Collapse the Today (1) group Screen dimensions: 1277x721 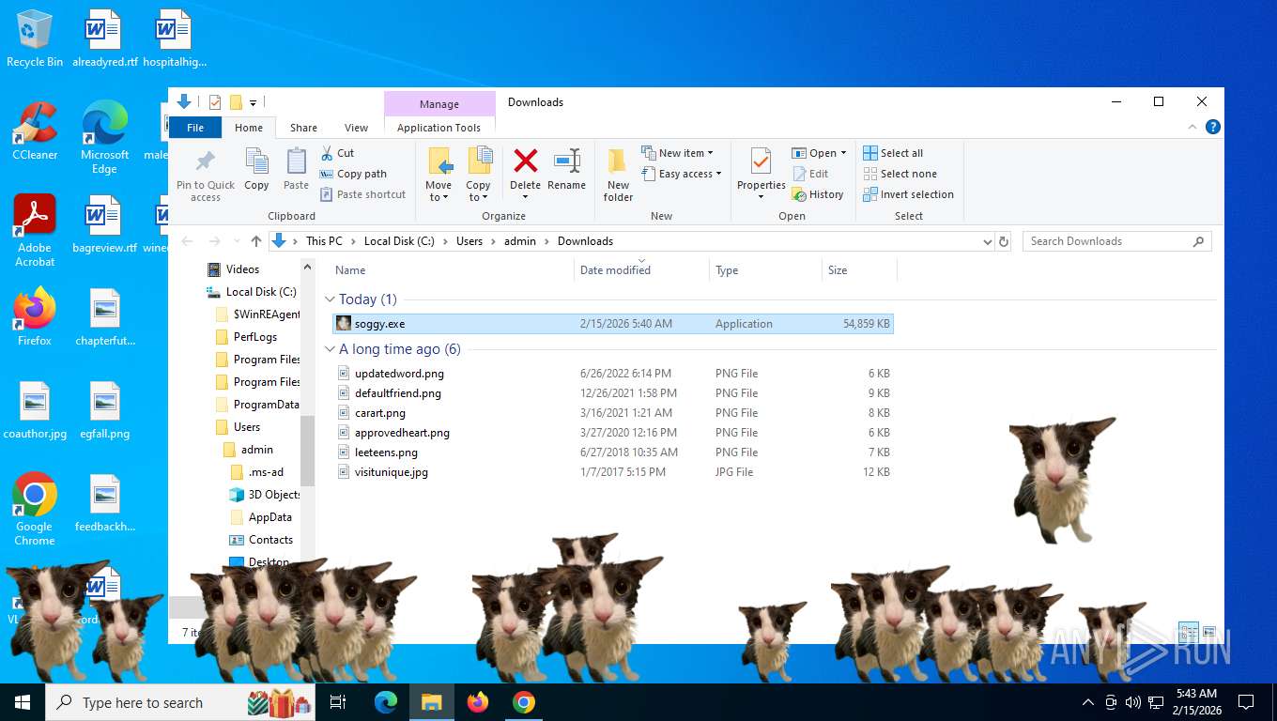click(330, 299)
